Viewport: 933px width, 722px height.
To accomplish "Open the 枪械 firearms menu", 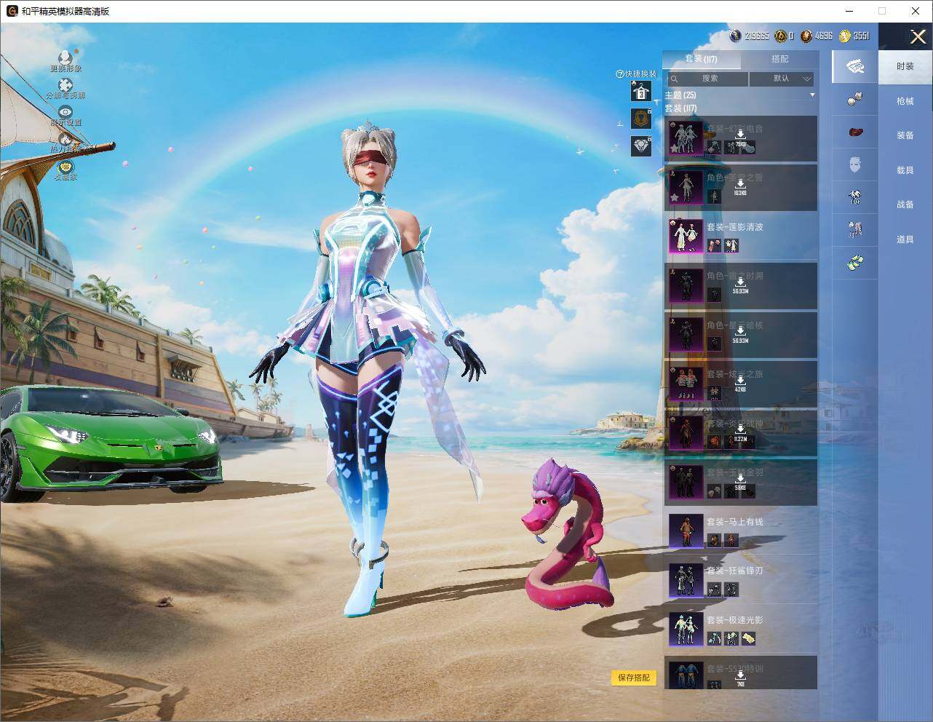I will point(905,101).
